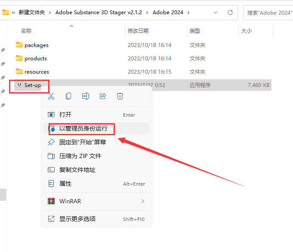Click the copy path icon beside 复制文件地址
Screen dimensions: 293x252
tap(51, 170)
